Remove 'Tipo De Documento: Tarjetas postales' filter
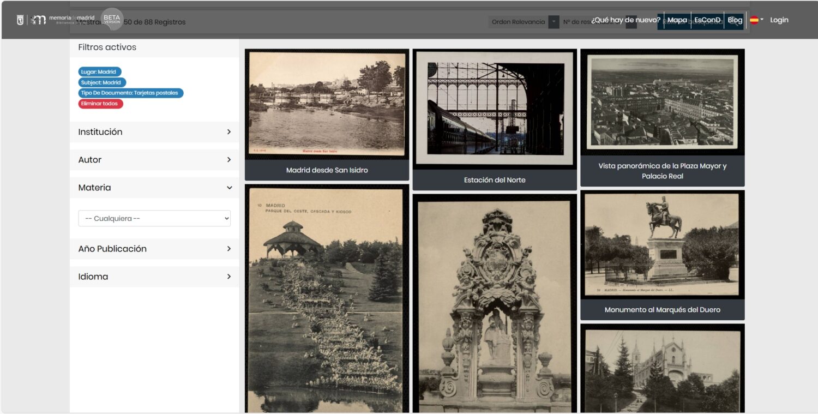Image resolution: width=818 pixels, height=414 pixels. [131, 93]
